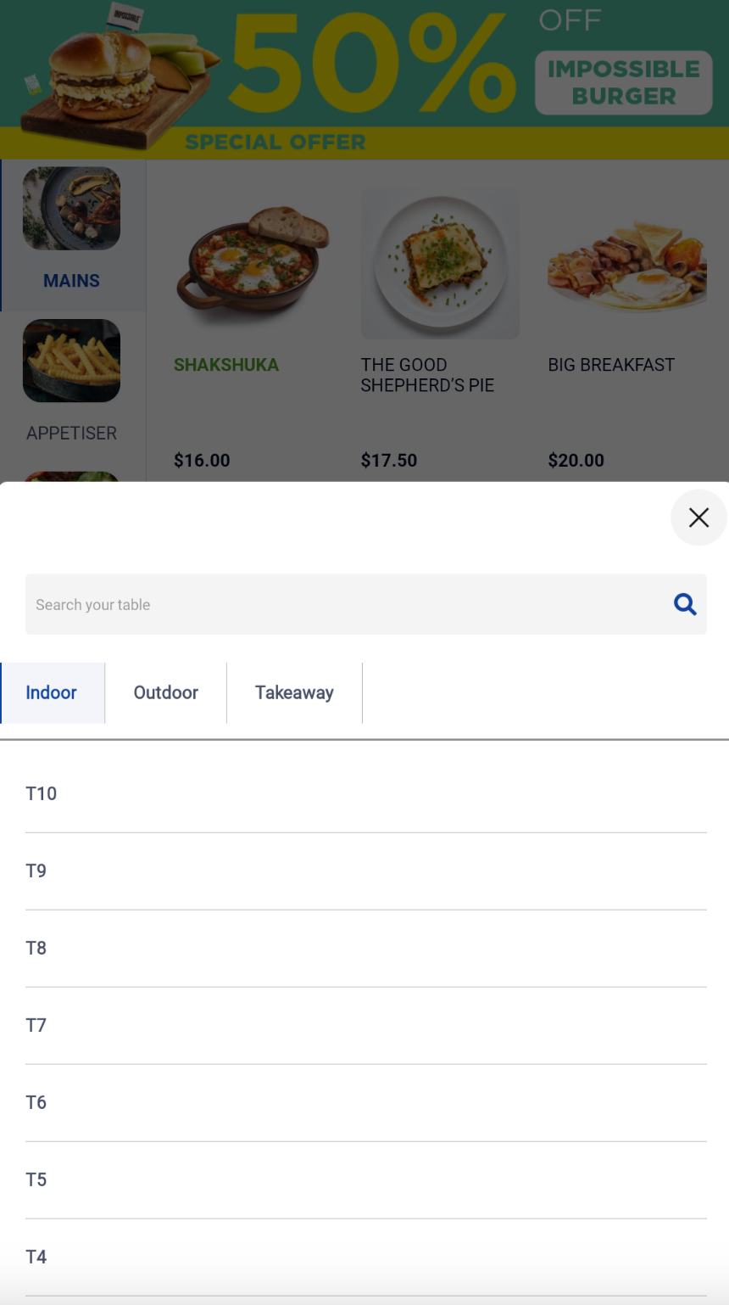The image size is (729, 1305).
Task: Switch to the Outdoor tab
Action: pyautogui.click(x=166, y=692)
